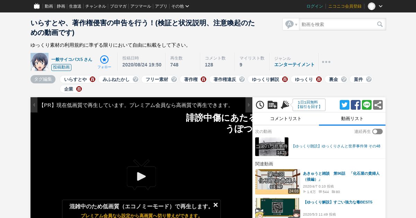Share on Facebook icon

(x=356, y=105)
